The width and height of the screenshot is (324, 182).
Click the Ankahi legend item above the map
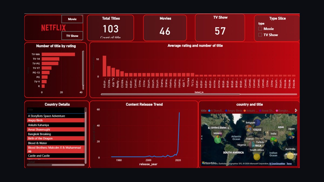(251, 111)
